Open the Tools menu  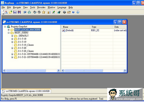click(33, 7)
